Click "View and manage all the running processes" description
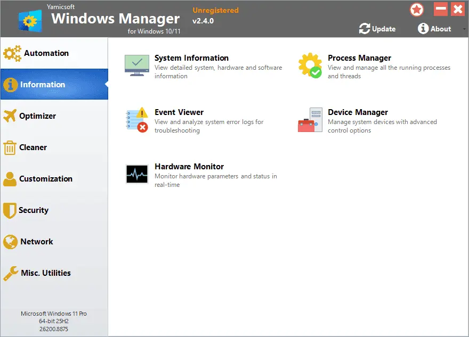The width and height of the screenshot is (469, 337). click(x=389, y=68)
